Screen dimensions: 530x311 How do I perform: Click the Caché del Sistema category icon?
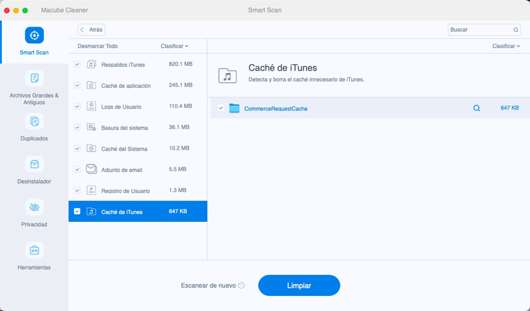91,148
